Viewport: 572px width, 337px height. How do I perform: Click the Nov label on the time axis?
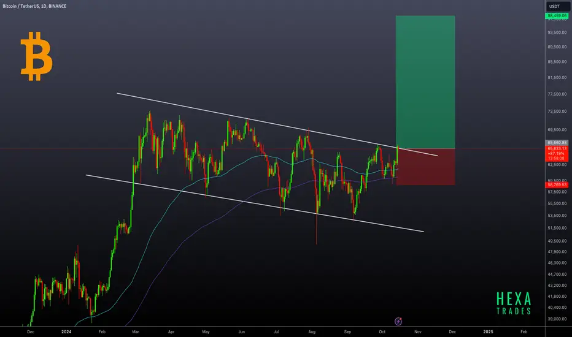(418, 331)
